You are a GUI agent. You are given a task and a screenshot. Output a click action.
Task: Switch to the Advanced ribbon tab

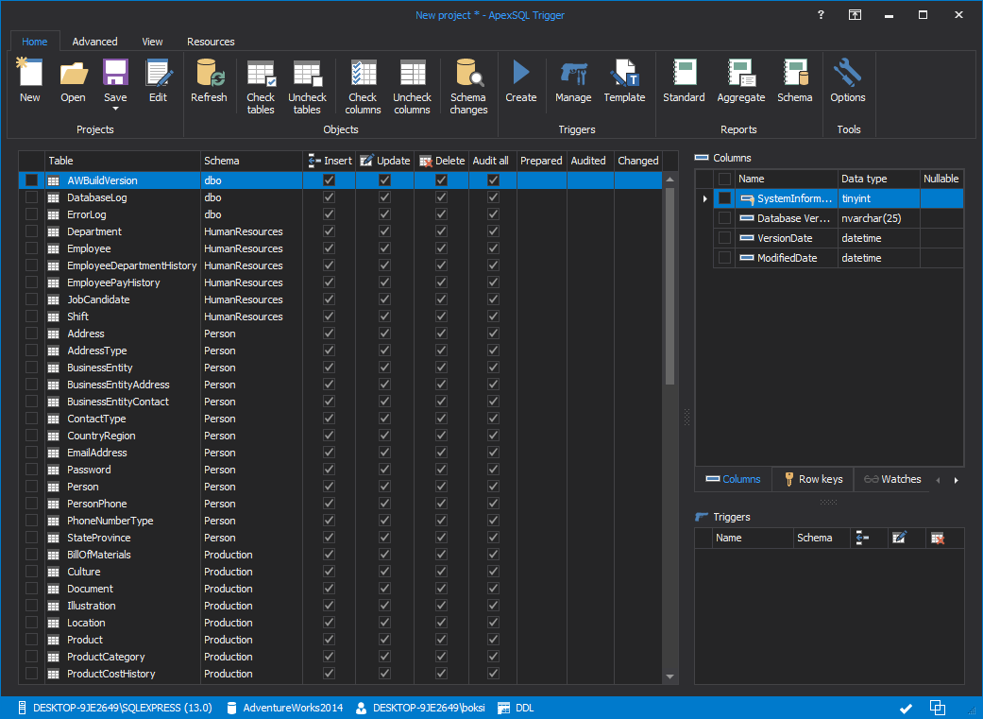point(94,42)
